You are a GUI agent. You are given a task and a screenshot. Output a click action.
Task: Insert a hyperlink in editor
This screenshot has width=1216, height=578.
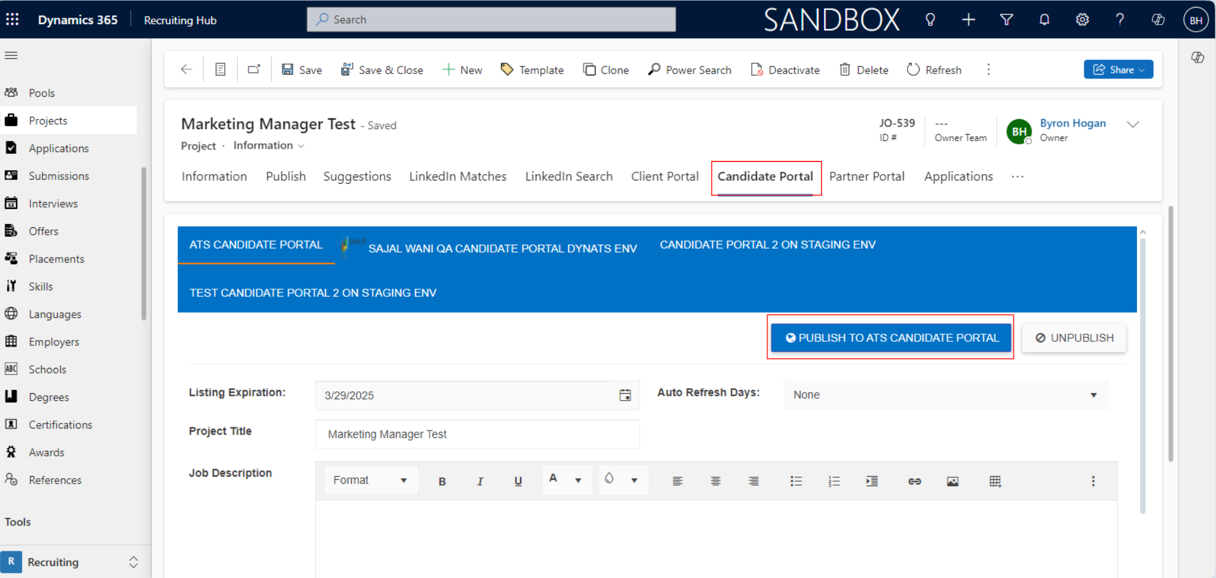[x=915, y=481]
